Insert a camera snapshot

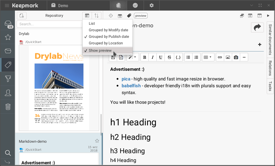click(236, 57)
